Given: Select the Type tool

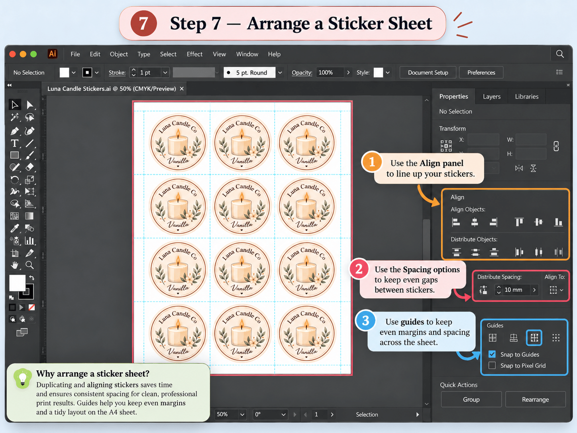Looking at the screenshot, I should (x=15, y=143).
